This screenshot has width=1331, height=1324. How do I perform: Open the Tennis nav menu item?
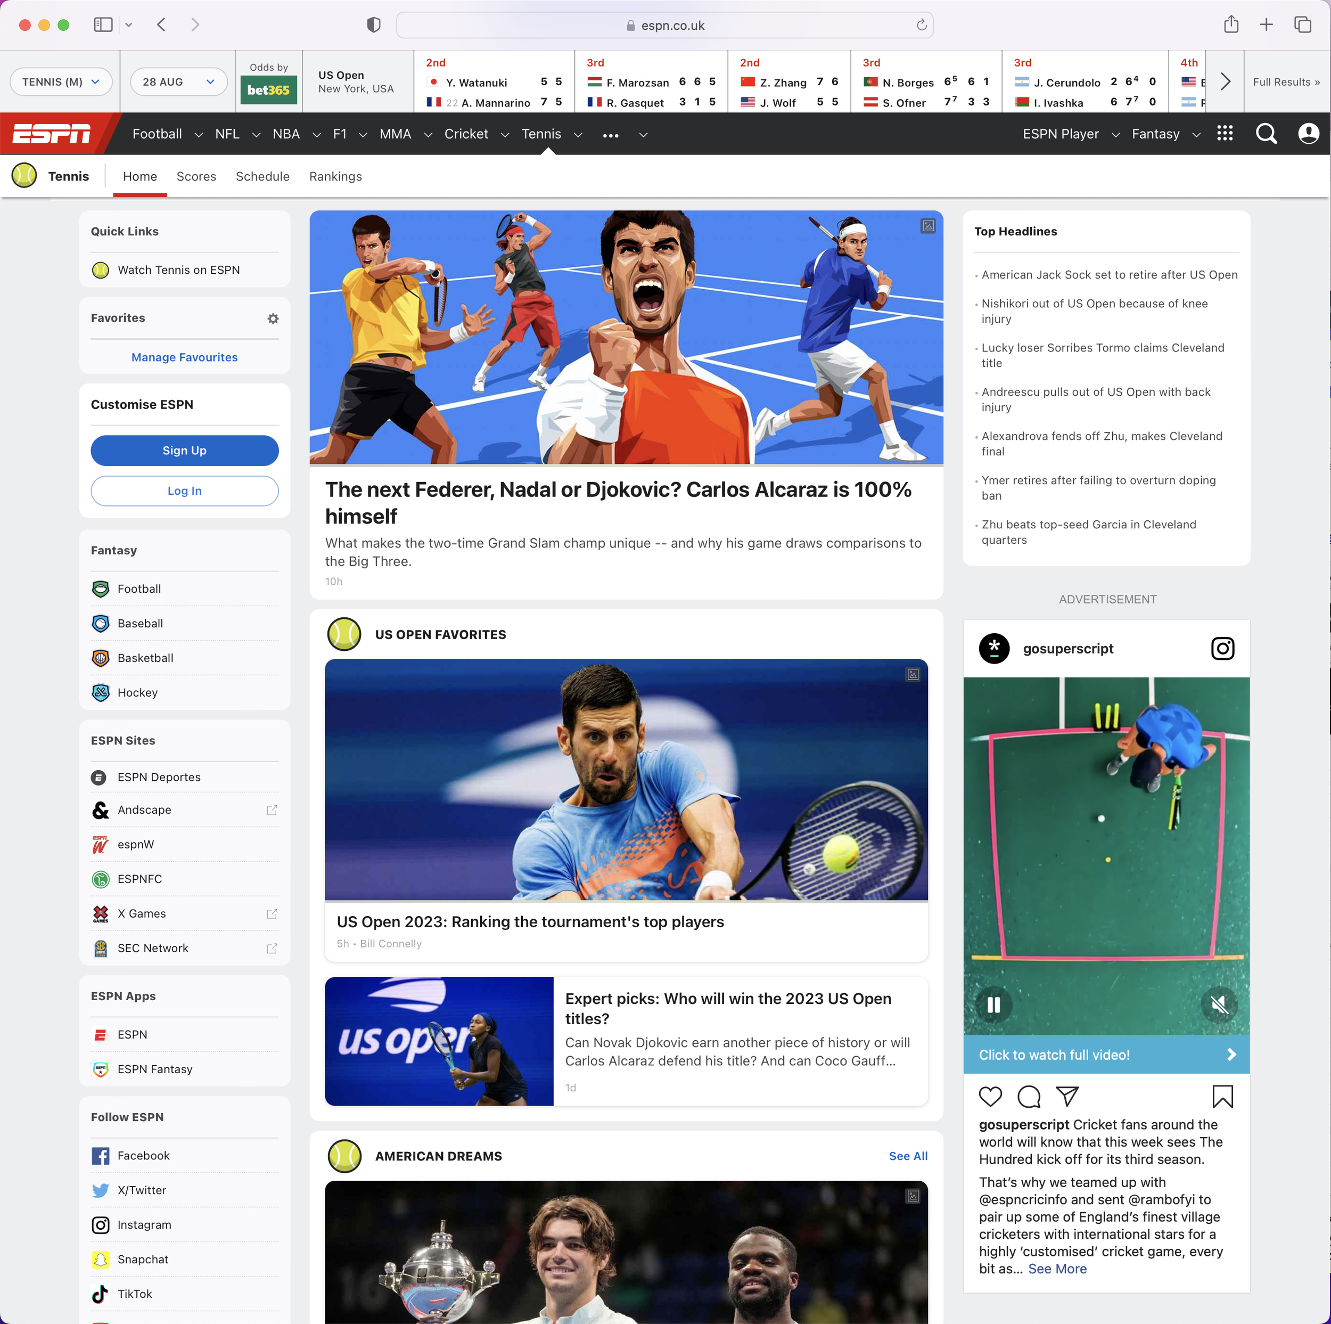tap(541, 134)
